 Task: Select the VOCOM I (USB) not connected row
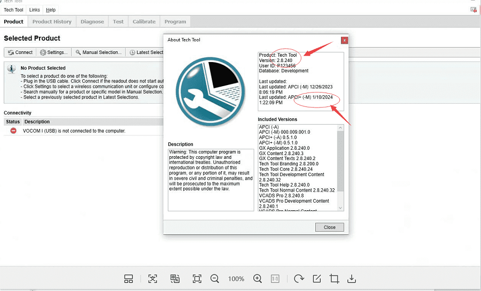[x=84, y=131]
